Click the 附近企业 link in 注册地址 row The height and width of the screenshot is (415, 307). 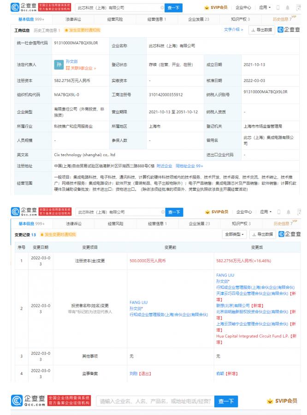(164, 166)
